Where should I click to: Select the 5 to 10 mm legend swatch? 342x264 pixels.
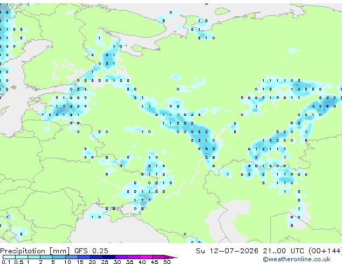(x=59, y=257)
